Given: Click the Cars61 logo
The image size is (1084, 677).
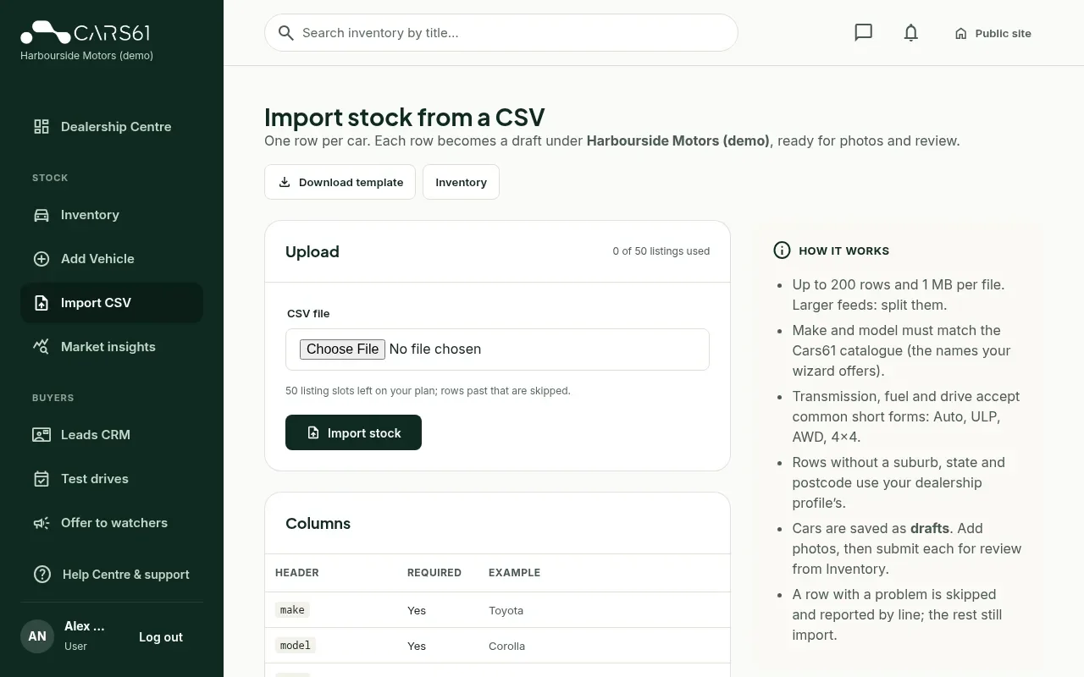Looking at the screenshot, I should (85, 33).
